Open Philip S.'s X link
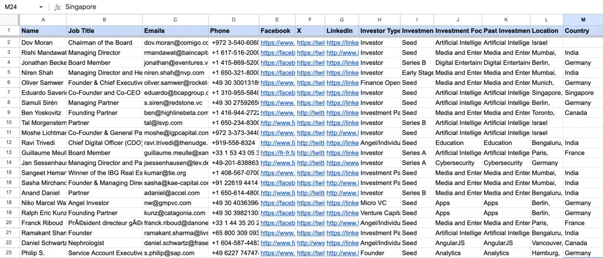The image size is (603, 258). [x=310, y=253]
